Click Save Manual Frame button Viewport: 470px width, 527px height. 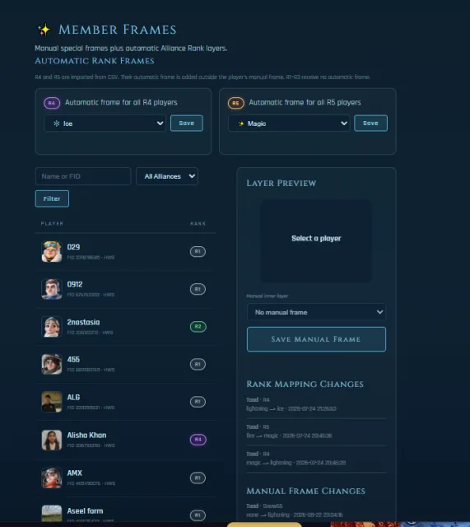[316, 339]
